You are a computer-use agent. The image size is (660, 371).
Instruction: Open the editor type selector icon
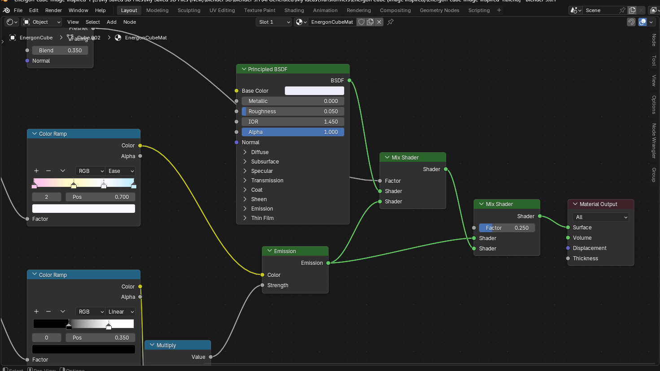(12, 22)
